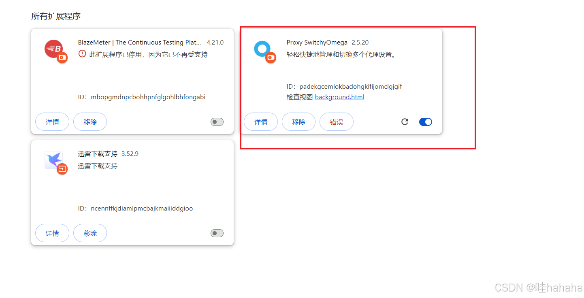The image size is (584, 298).
Task: Open the background.html inspect view link
Action: click(340, 97)
